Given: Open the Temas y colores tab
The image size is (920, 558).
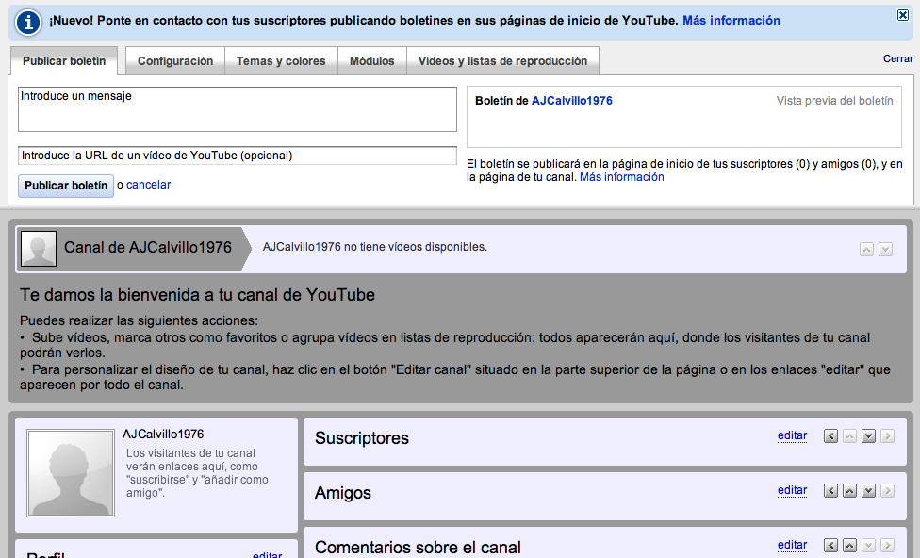Looking at the screenshot, I should (x=281, y=61).
